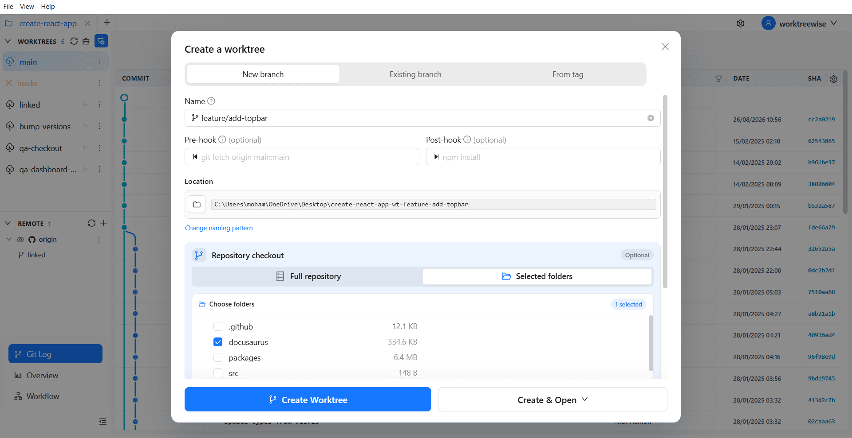Click Change naming pattern link
This screenshot has height=438, width=852.
pos(219,228)
